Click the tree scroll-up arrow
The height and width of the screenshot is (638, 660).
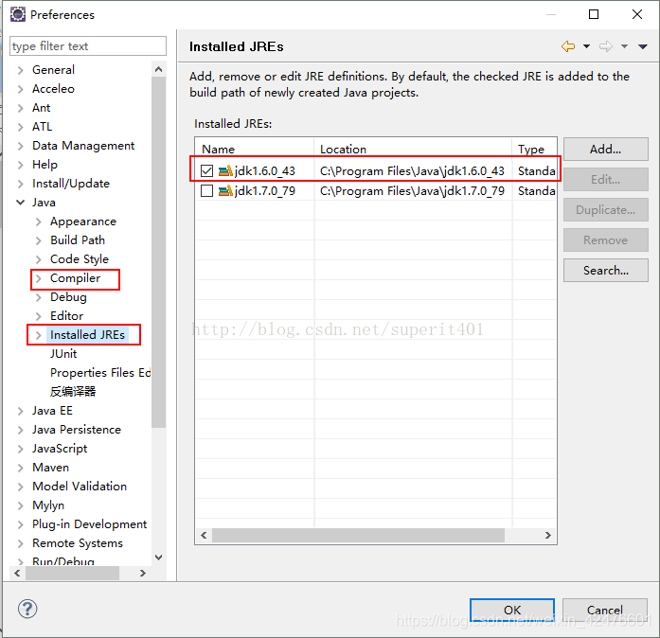click(x=159, y=69)
